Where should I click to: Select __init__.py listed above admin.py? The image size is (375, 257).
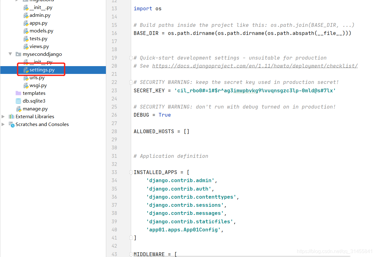tap(41, 7)
